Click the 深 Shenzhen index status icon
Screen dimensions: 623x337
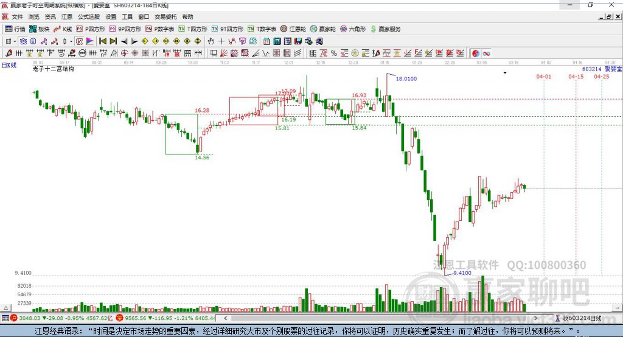tap(119, 318)
